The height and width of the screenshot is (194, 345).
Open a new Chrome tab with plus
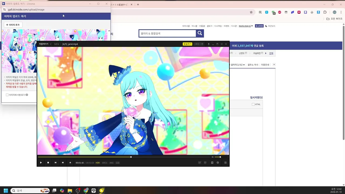click(x=138, y=5)
